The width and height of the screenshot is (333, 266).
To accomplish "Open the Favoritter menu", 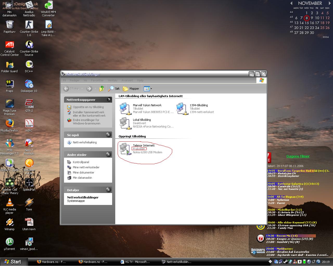I will click(97, 81).
